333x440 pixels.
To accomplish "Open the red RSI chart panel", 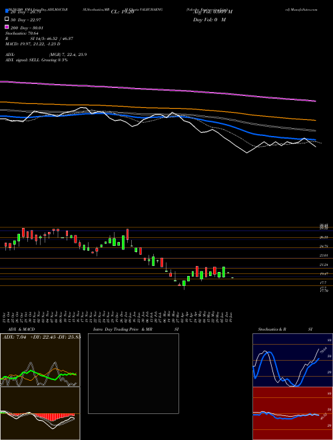I will (x=292, y=413).
